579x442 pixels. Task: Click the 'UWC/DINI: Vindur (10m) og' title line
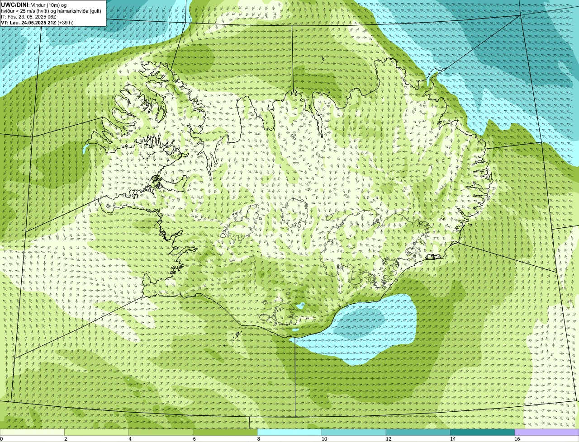coord(33,5)
